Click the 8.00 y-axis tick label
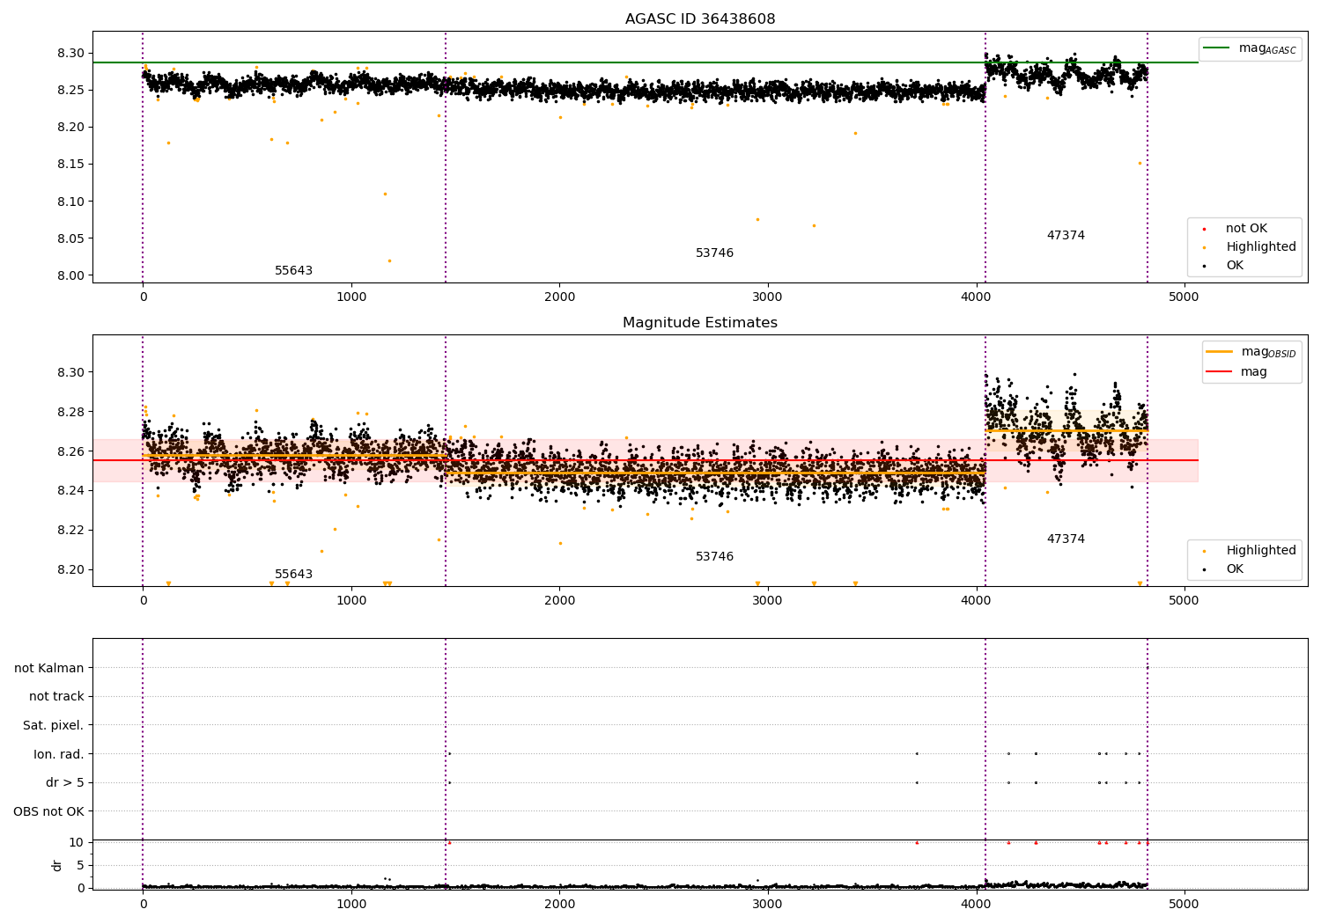Image resolution: width=1321 pixels, height=924 pixels. coord(71,275)
